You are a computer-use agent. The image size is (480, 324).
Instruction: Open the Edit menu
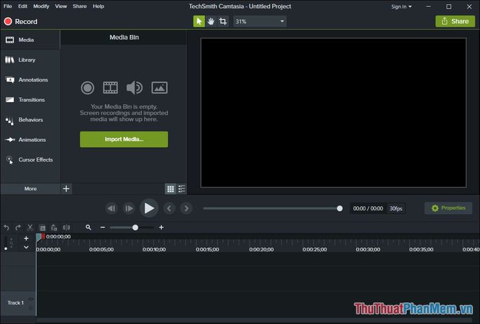point(23,6)
